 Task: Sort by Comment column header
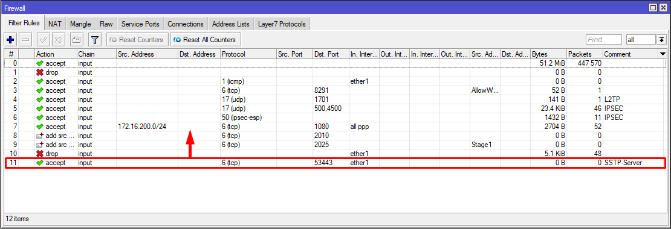tap(630, 54)
